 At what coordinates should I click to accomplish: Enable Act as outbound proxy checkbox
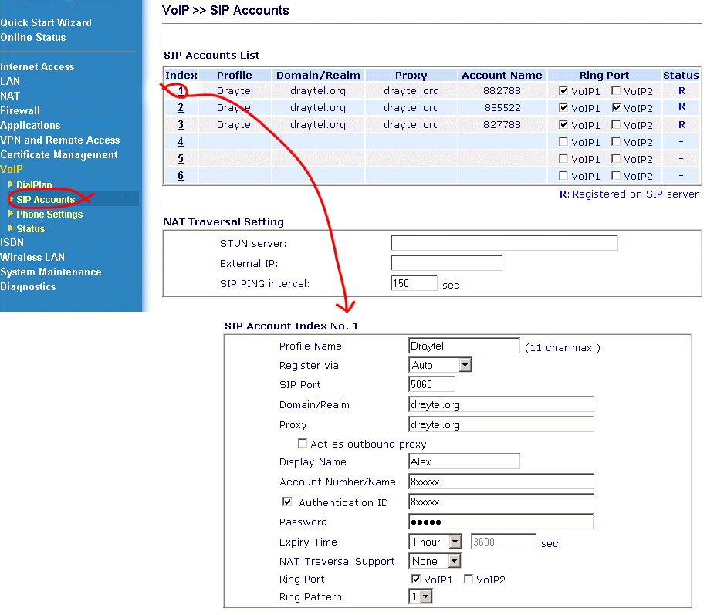303,444
